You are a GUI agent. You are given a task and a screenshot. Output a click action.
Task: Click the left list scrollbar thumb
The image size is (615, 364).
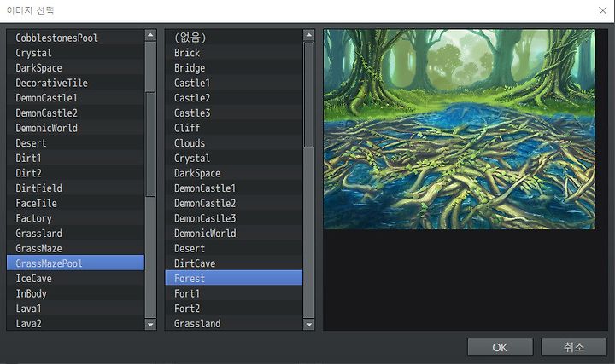[x=150, y=144]
